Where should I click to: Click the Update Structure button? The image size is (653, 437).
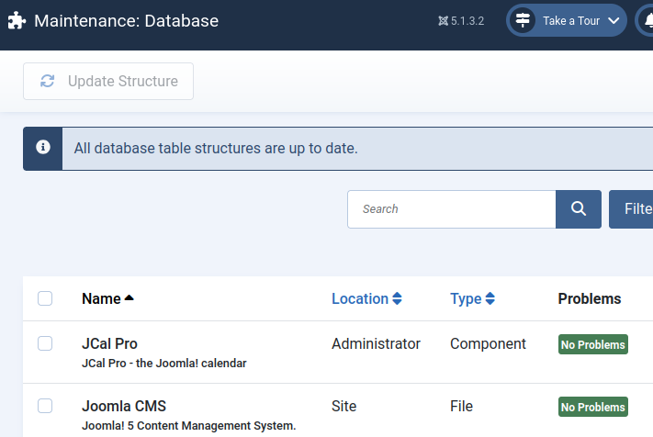point(108,81)
